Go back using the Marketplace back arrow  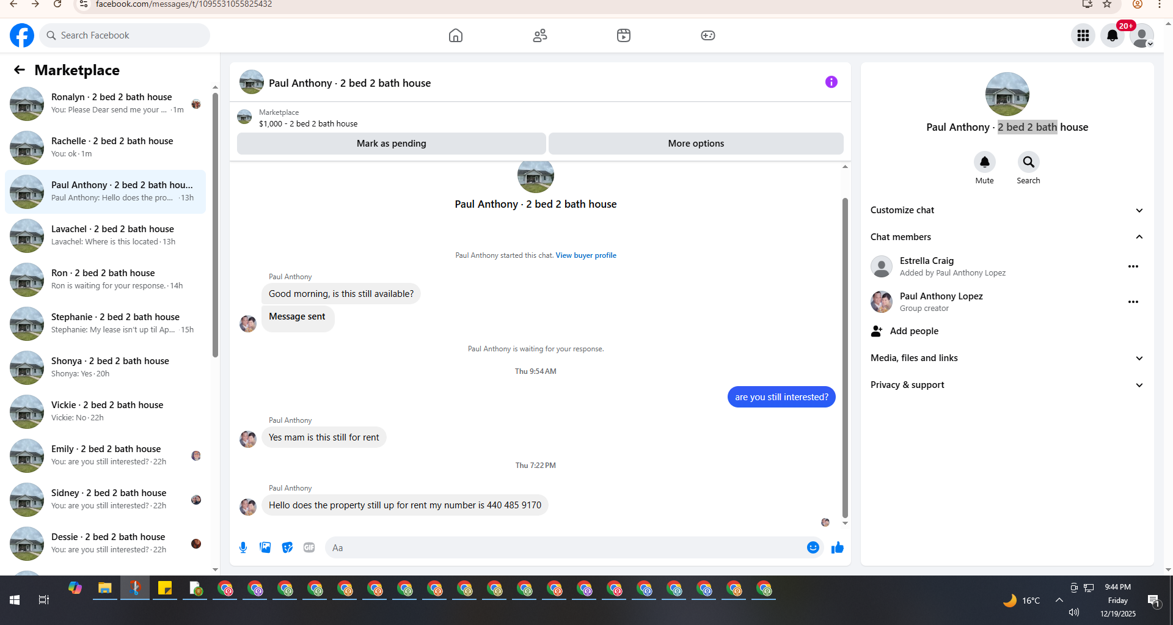20,70
